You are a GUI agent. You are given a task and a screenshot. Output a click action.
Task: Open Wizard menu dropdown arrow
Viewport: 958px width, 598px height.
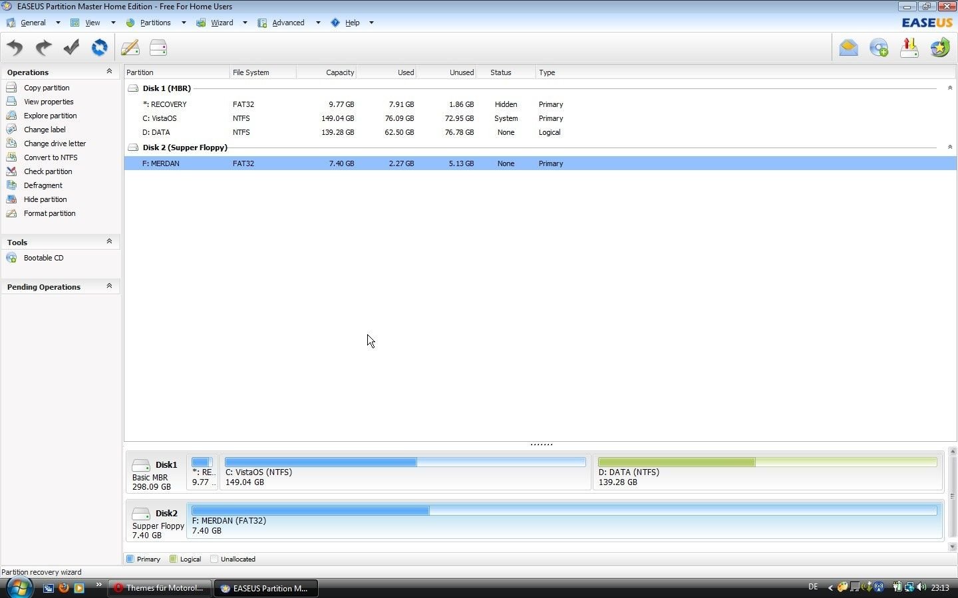click(x=245, y=23)
